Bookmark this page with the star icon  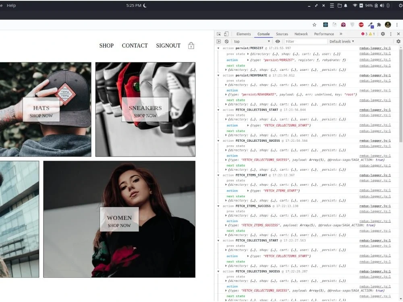pos(314,25)
